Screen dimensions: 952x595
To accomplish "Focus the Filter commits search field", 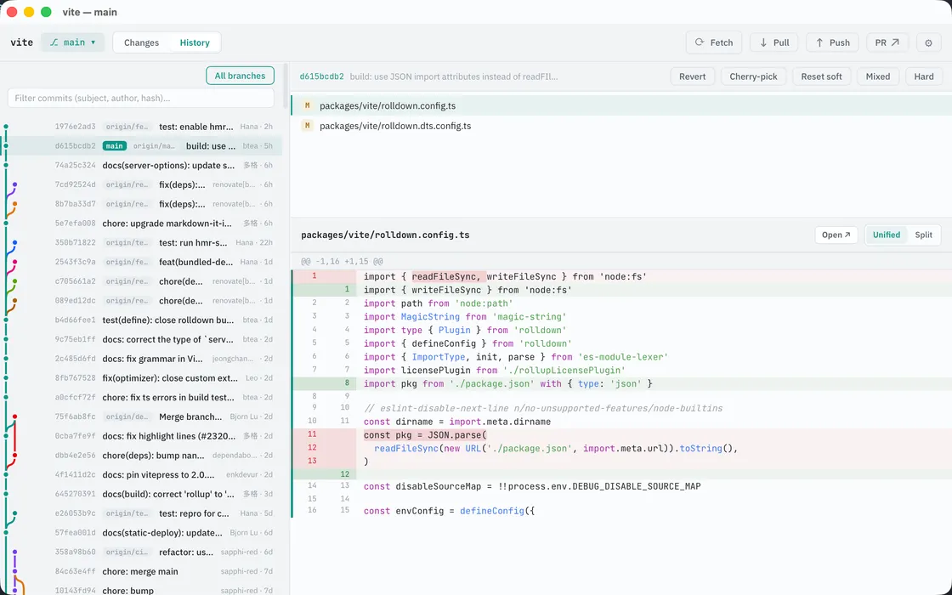I will pyautogui.click(x=141, y=98).
